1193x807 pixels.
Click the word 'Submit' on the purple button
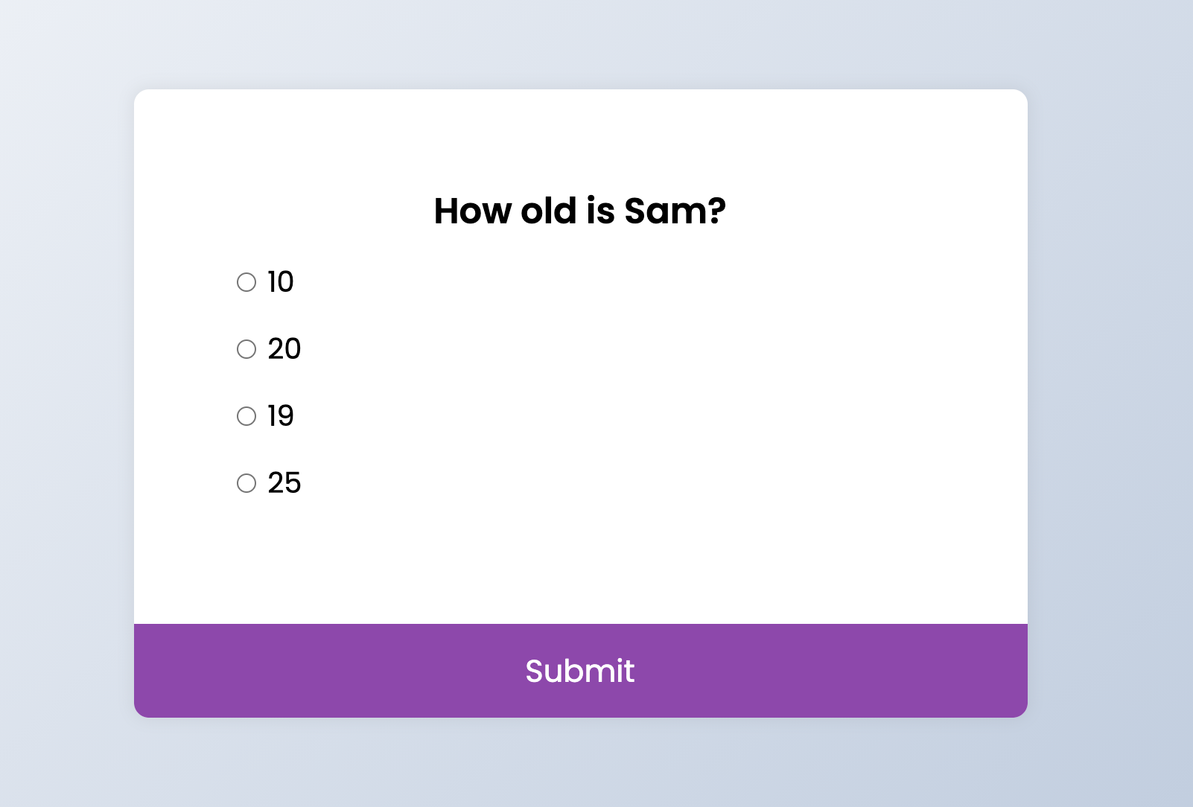click(x=580, y=671)
